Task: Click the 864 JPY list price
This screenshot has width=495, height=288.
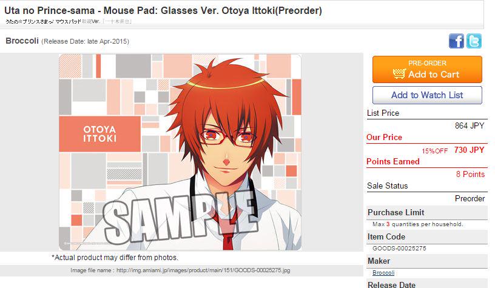Action: pyautogui.click(x=470, y=126)
